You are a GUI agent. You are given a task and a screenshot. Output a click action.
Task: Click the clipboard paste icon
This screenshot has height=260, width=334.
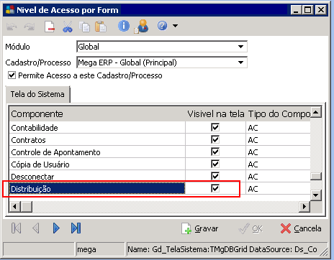pyautogui.click(x=101, y=27)
